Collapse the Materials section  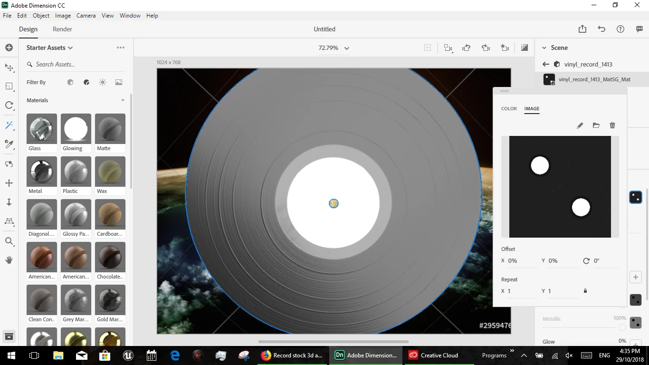(x=123, y=100)
